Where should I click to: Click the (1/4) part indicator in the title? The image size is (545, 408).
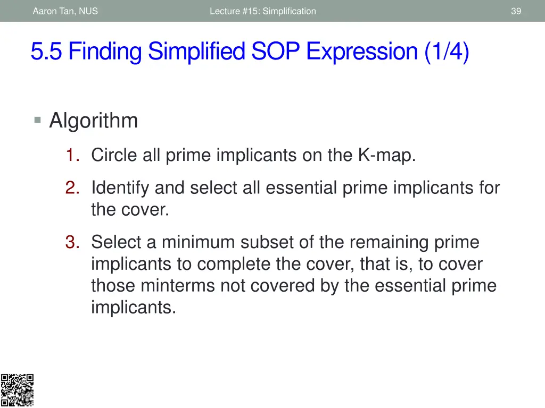pyautogui.click(x=447, y=52)
